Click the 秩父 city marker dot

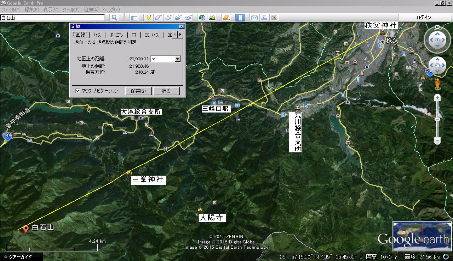(383, 41)
